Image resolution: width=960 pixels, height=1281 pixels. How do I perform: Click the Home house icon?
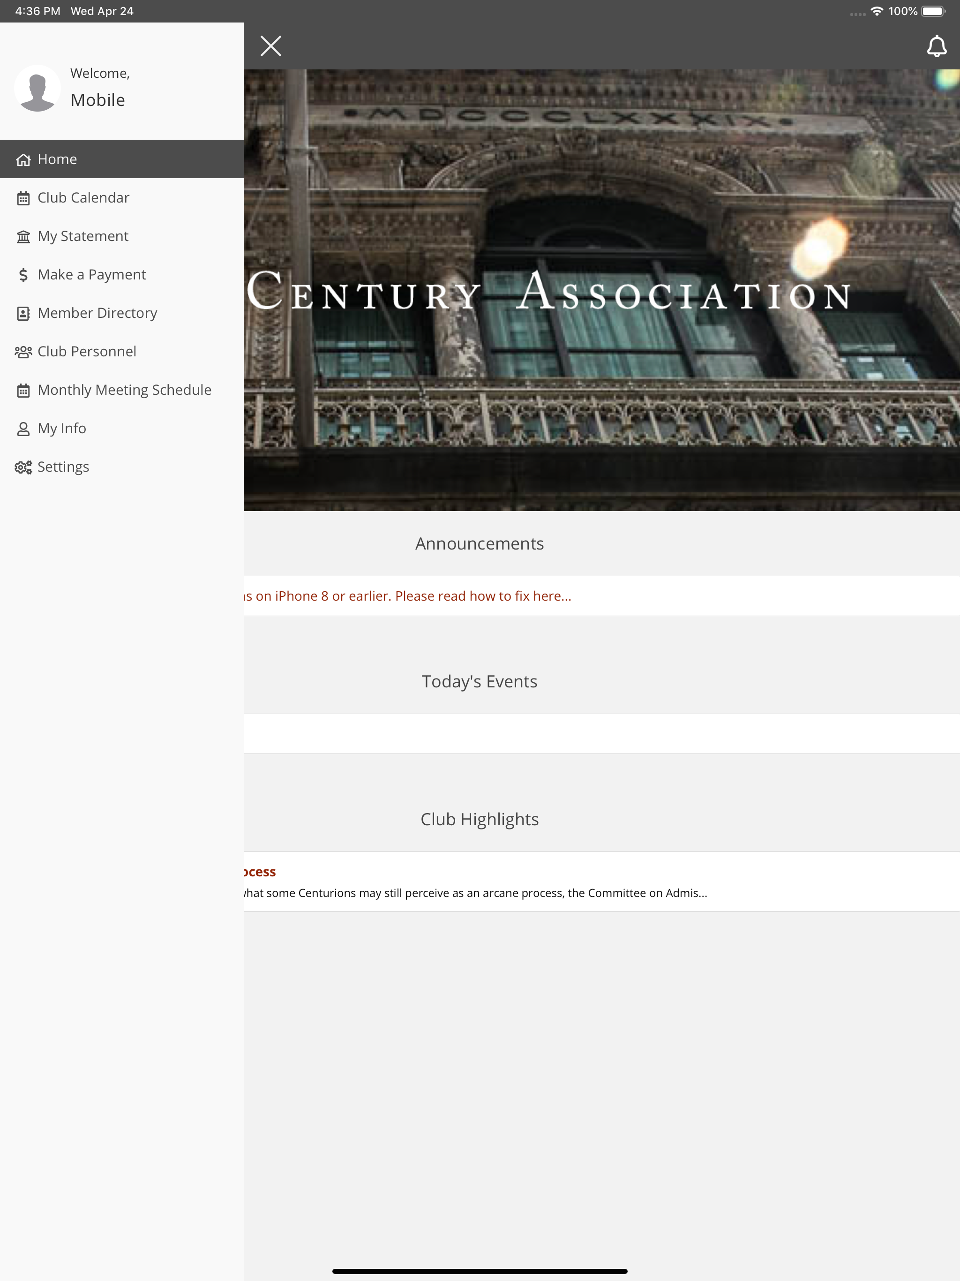[23, 160]
